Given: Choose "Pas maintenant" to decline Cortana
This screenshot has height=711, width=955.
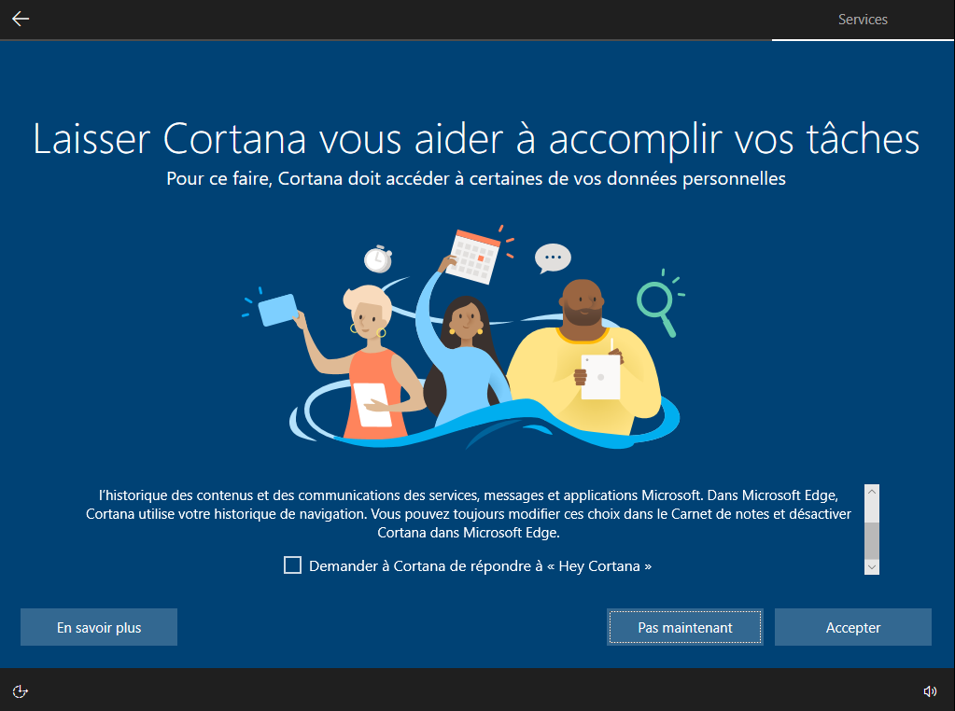Looking at the screenshot, I should click(685, 627).
